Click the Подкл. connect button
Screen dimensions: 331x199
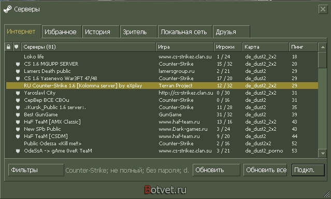click(x=308, y=170)
